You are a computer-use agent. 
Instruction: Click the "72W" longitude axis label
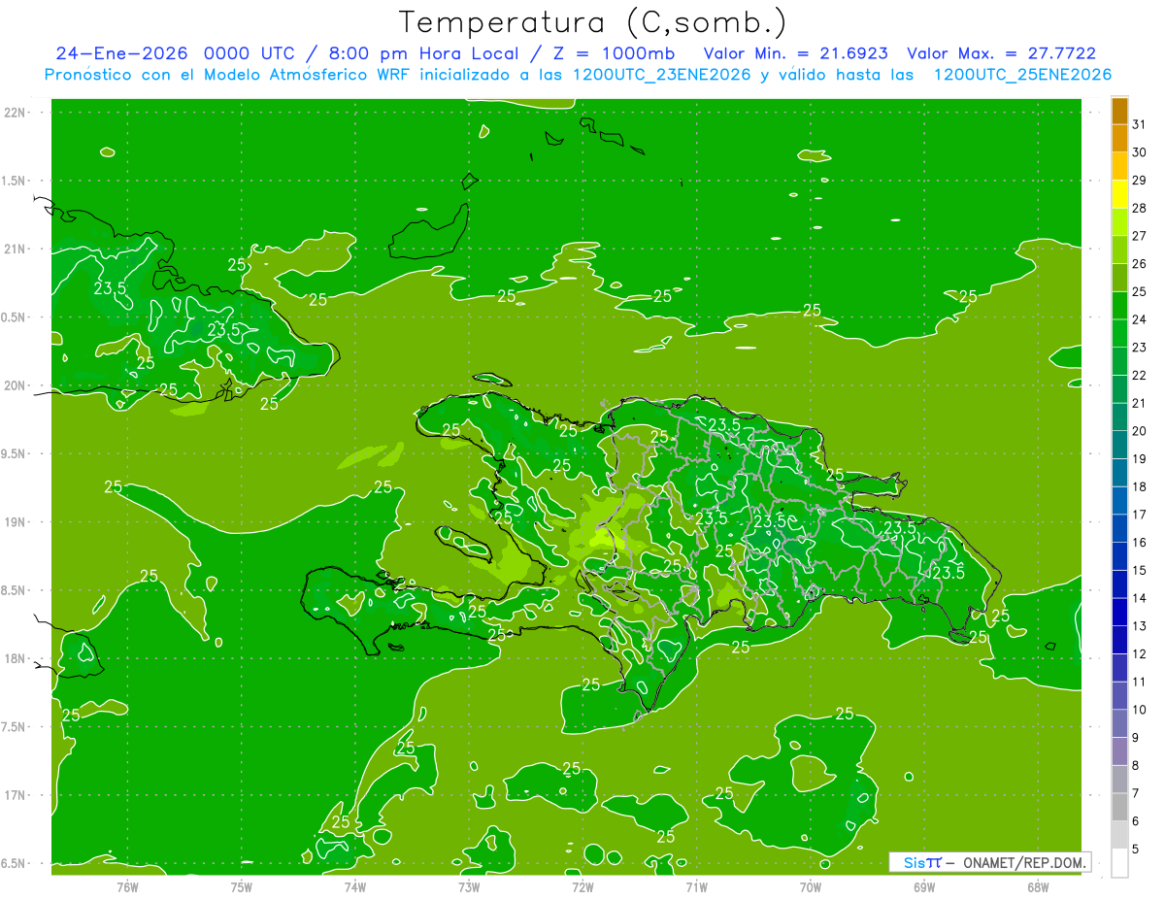tap(583, 886)
